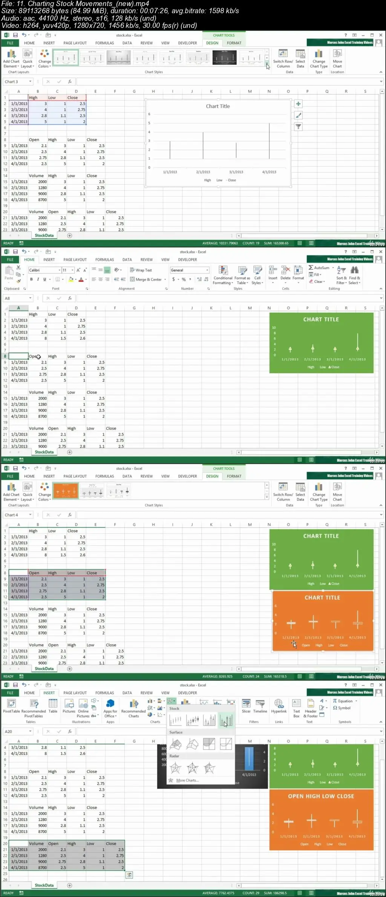This screenshot has width=386, height=897.
Task: Choose the first Radar chart icon
Action: point(176,768)
